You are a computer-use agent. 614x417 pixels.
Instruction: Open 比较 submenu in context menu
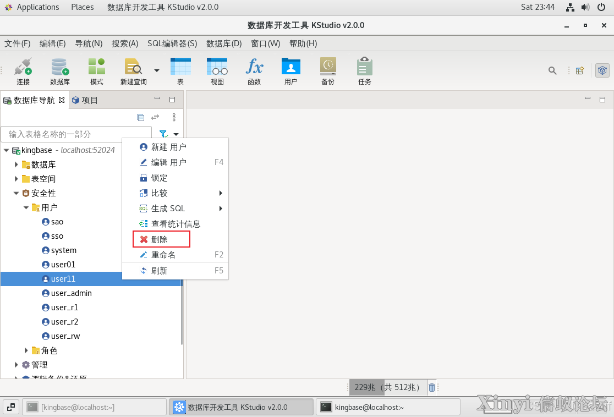pyautogui.click(x=176, y=193)
